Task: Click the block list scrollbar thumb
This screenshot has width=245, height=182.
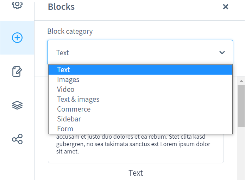Action: pos(241,106)
